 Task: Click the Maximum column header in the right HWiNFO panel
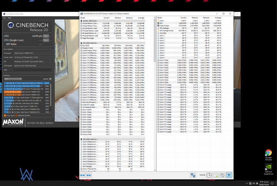pos(206,18)
